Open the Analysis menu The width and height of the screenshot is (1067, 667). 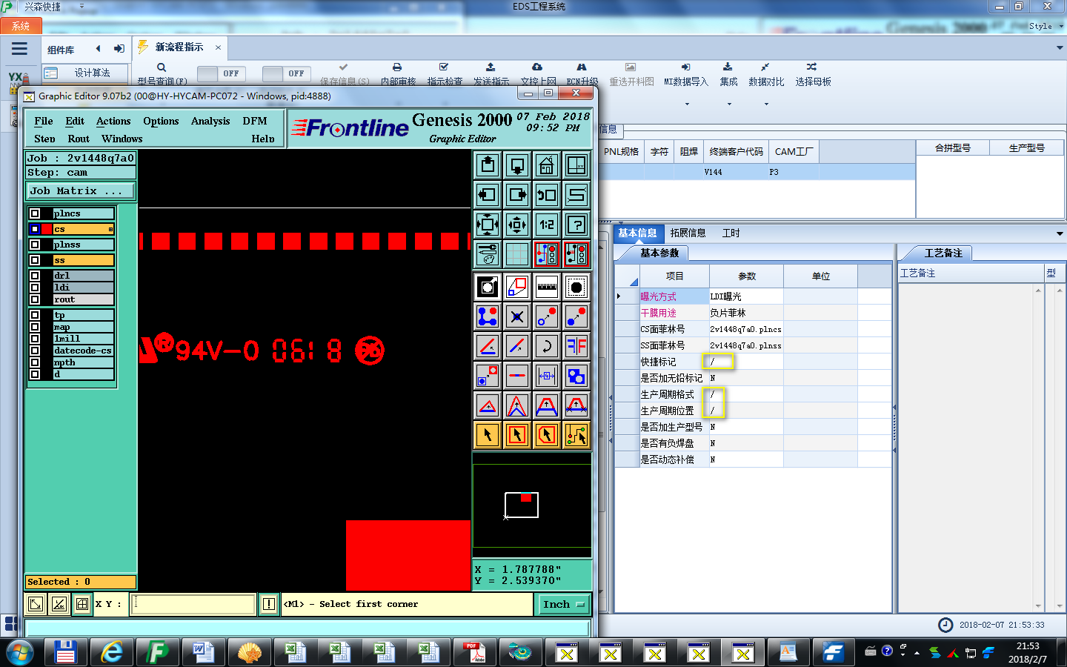(x=210, y=121)
